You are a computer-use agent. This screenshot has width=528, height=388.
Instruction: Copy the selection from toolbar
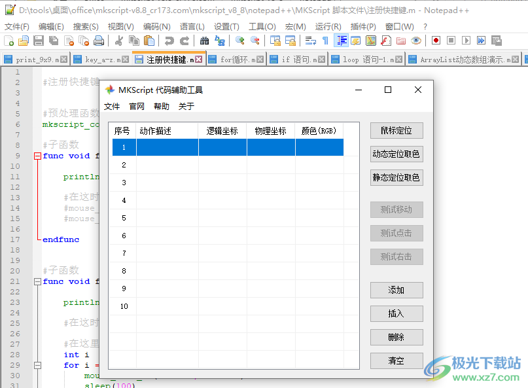pos(134,41)
